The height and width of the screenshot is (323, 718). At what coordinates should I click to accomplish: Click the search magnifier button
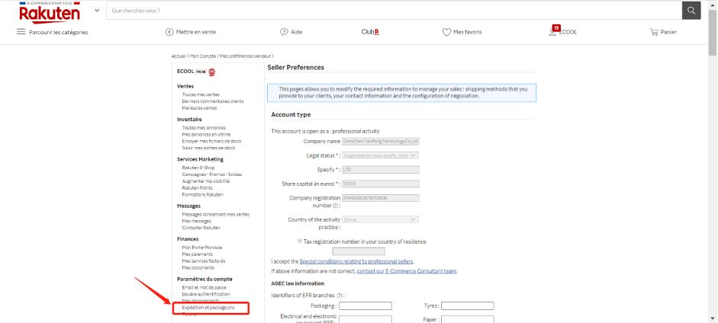[691, 11]
